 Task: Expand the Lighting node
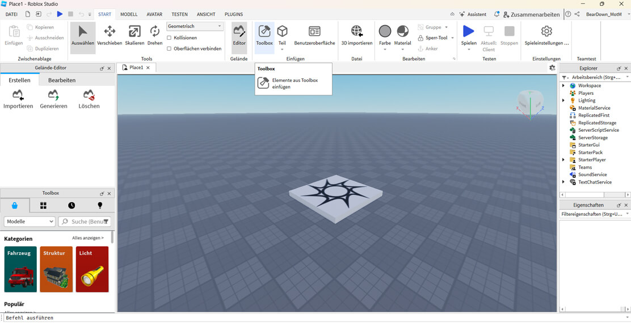click(563, 101)
